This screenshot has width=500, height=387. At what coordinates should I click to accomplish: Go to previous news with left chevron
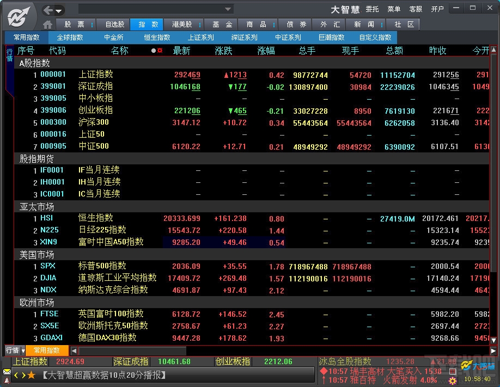pos(16,375)
